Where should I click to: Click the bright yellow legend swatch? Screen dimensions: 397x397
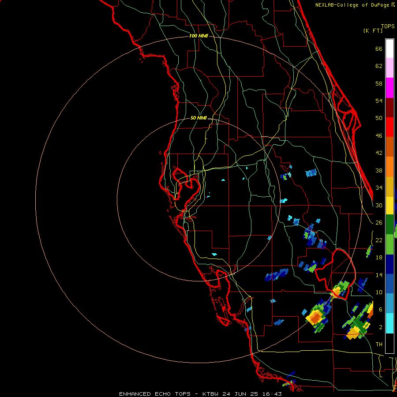coord(390,206)
